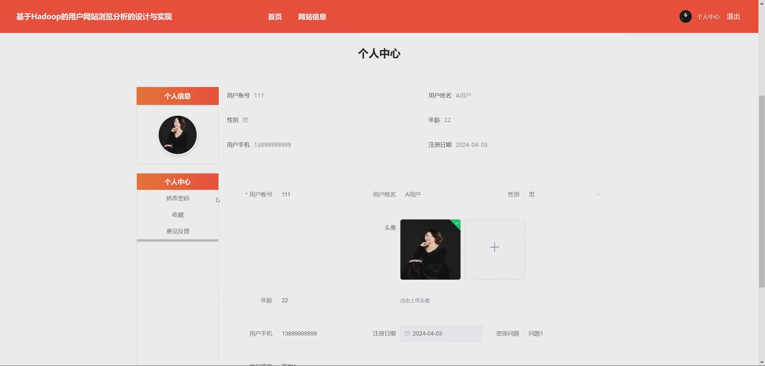Open the 网站信息 menu item
The image size is (765, 366).
(312, 16)
